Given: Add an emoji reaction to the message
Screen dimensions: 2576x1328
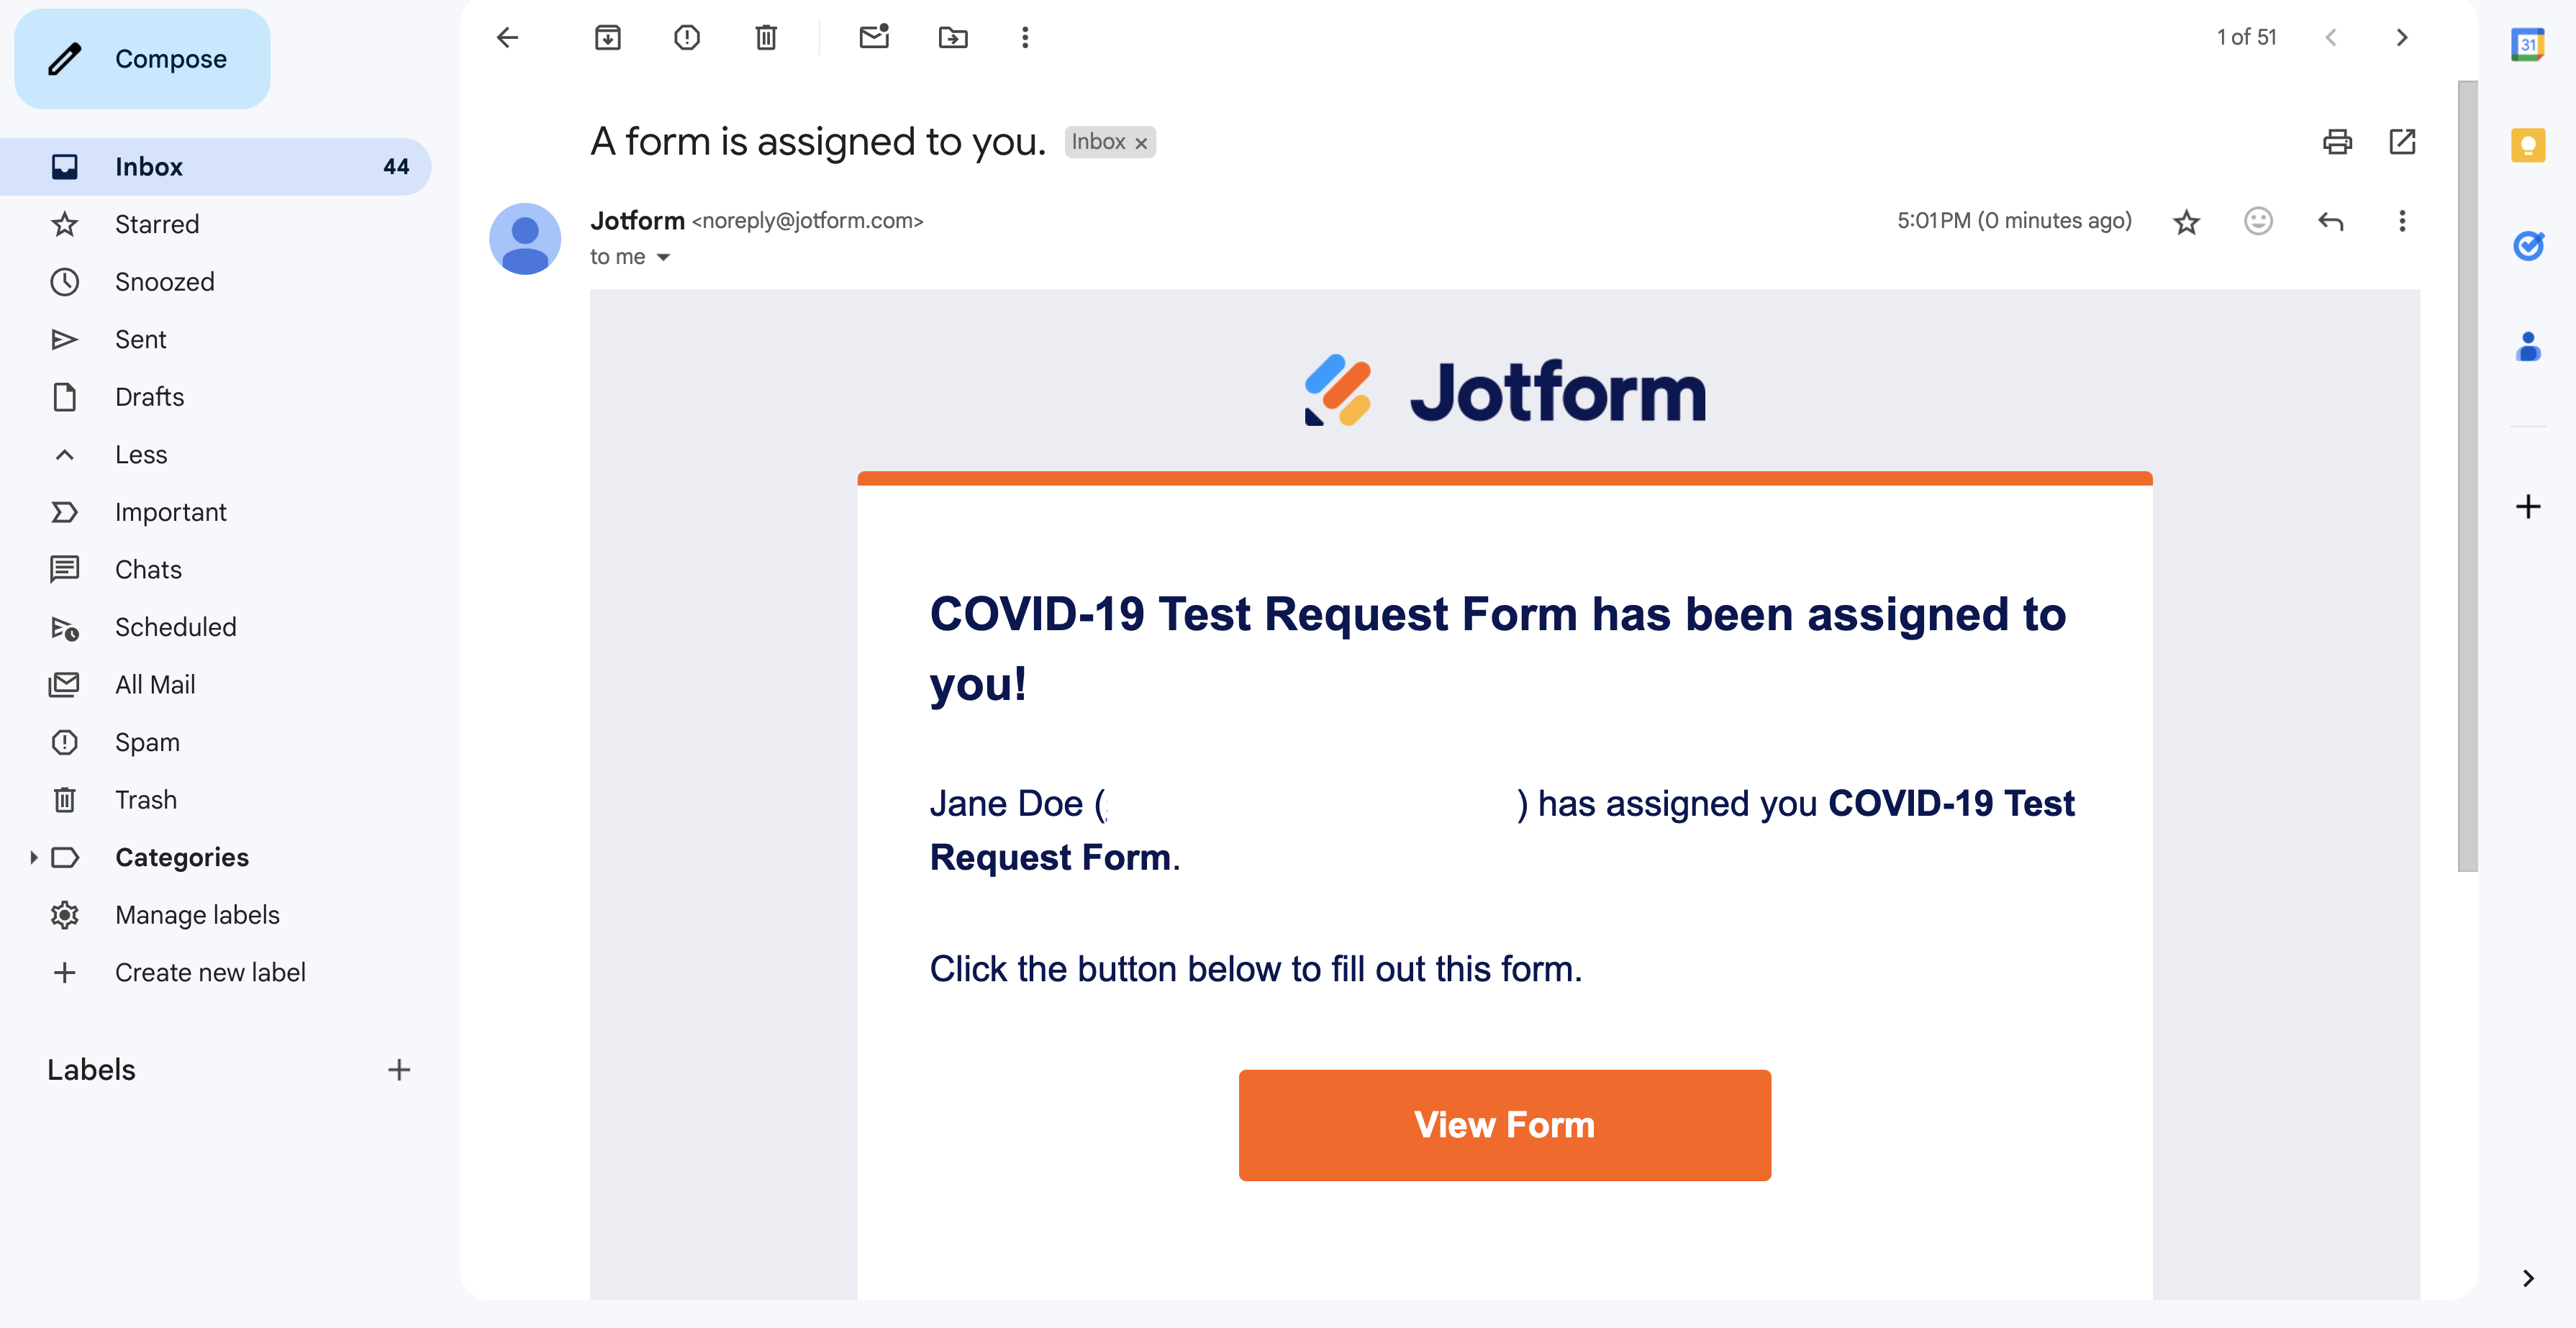Looking at the screenshot, I should coord(2258,221).
